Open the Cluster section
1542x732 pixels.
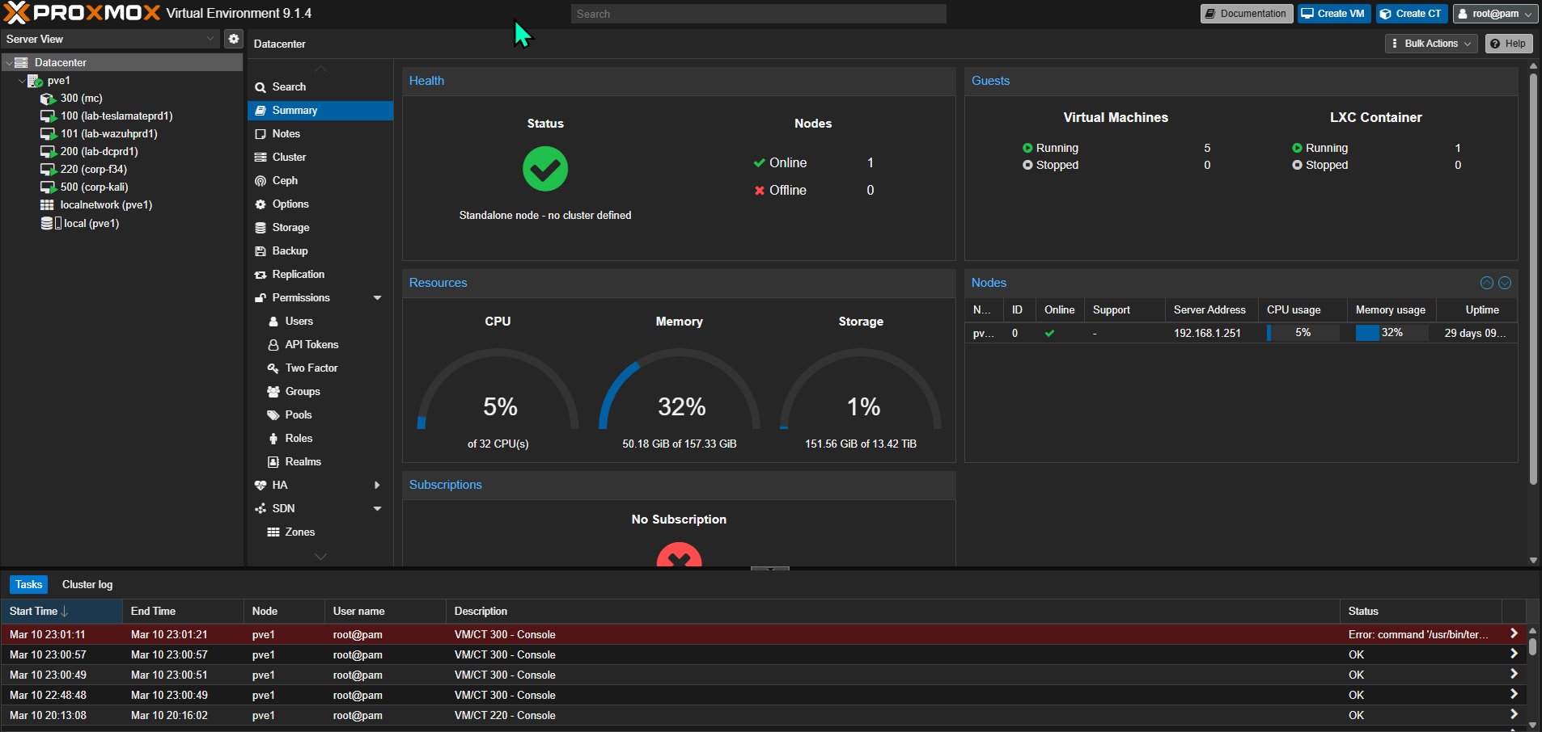click(x=320, y=157)
